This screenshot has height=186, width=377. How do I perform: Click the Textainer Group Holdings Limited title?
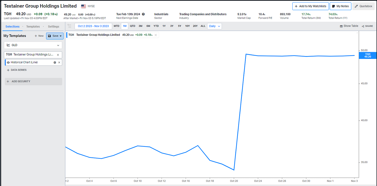coord(40,6)
